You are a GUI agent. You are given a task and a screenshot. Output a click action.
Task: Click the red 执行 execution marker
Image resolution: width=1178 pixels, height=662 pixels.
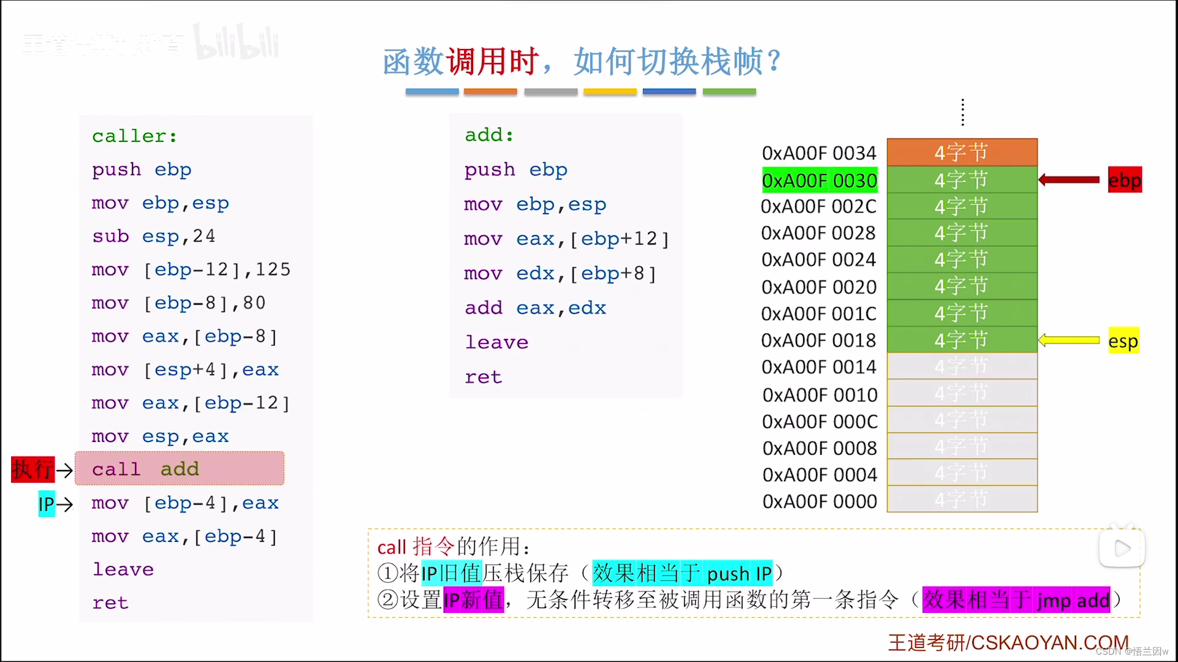(x=33, y=470)
